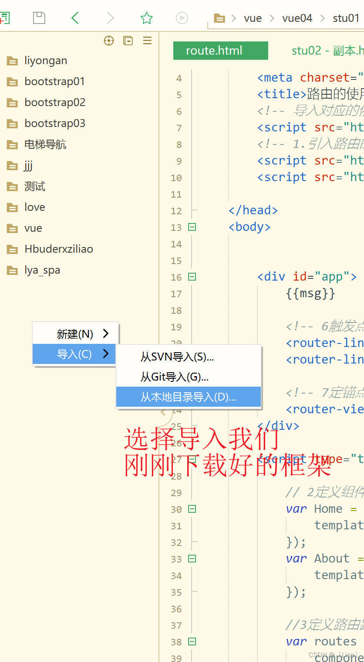The width and height of the screenshot is (364, 662).
Task: Go back with the left arrow icon
Action: point(75,18)
